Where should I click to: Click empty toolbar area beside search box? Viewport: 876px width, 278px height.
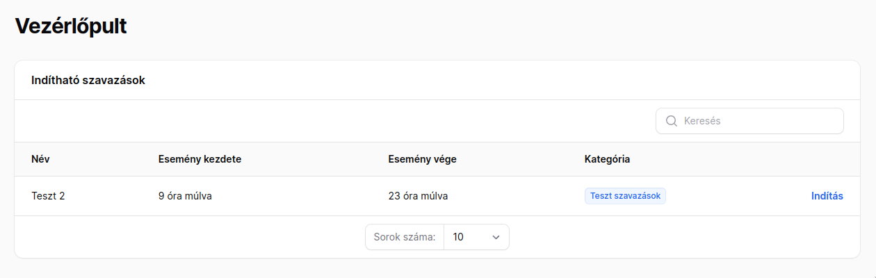[x=334, y=121]
